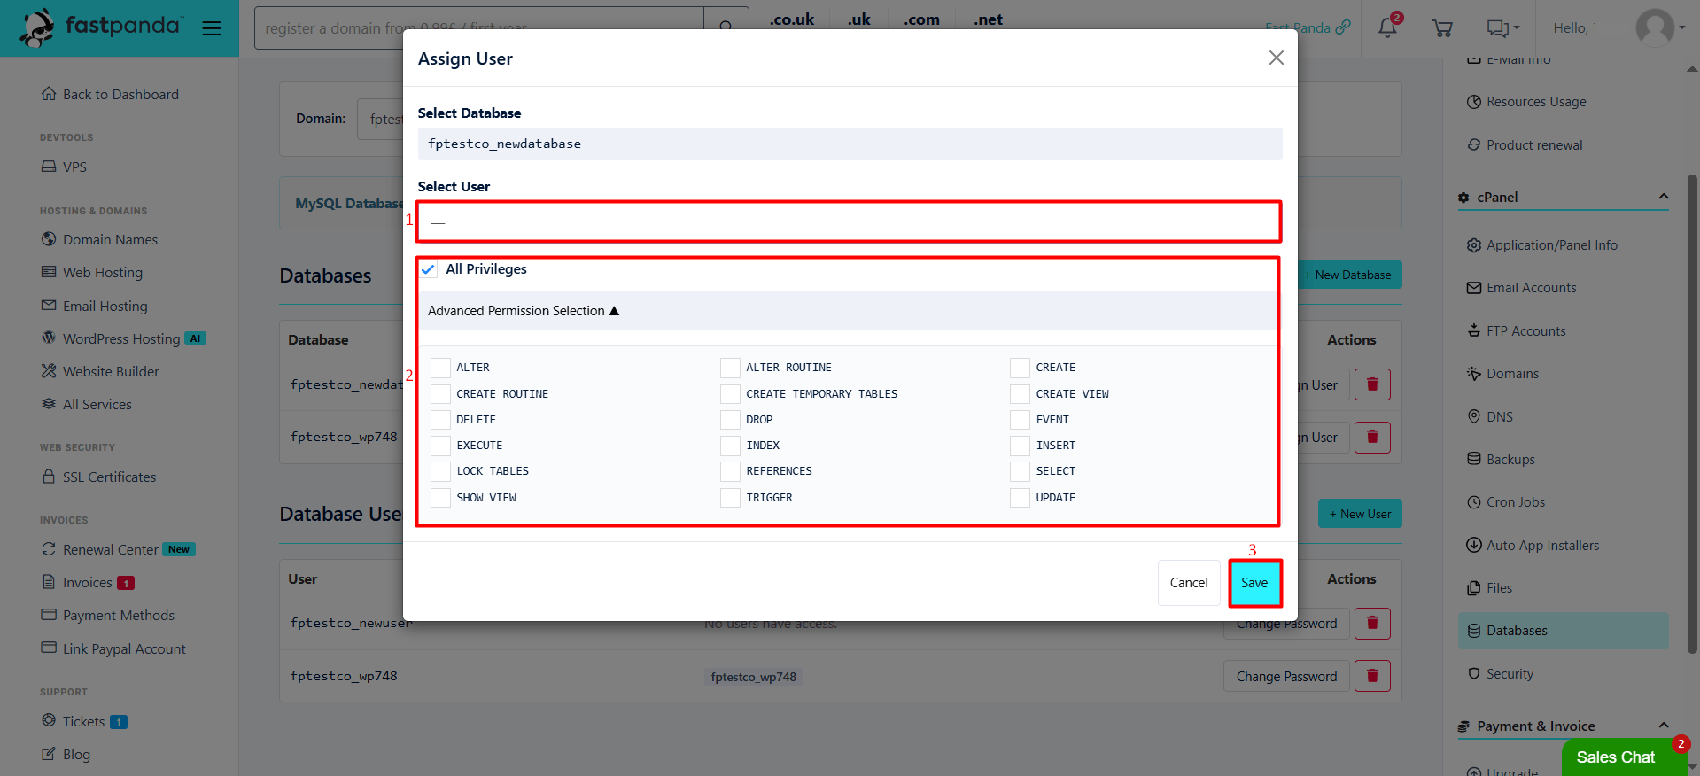Click the New User button

(1360, 514)
